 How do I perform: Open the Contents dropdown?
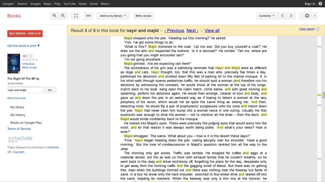[267, 16]
